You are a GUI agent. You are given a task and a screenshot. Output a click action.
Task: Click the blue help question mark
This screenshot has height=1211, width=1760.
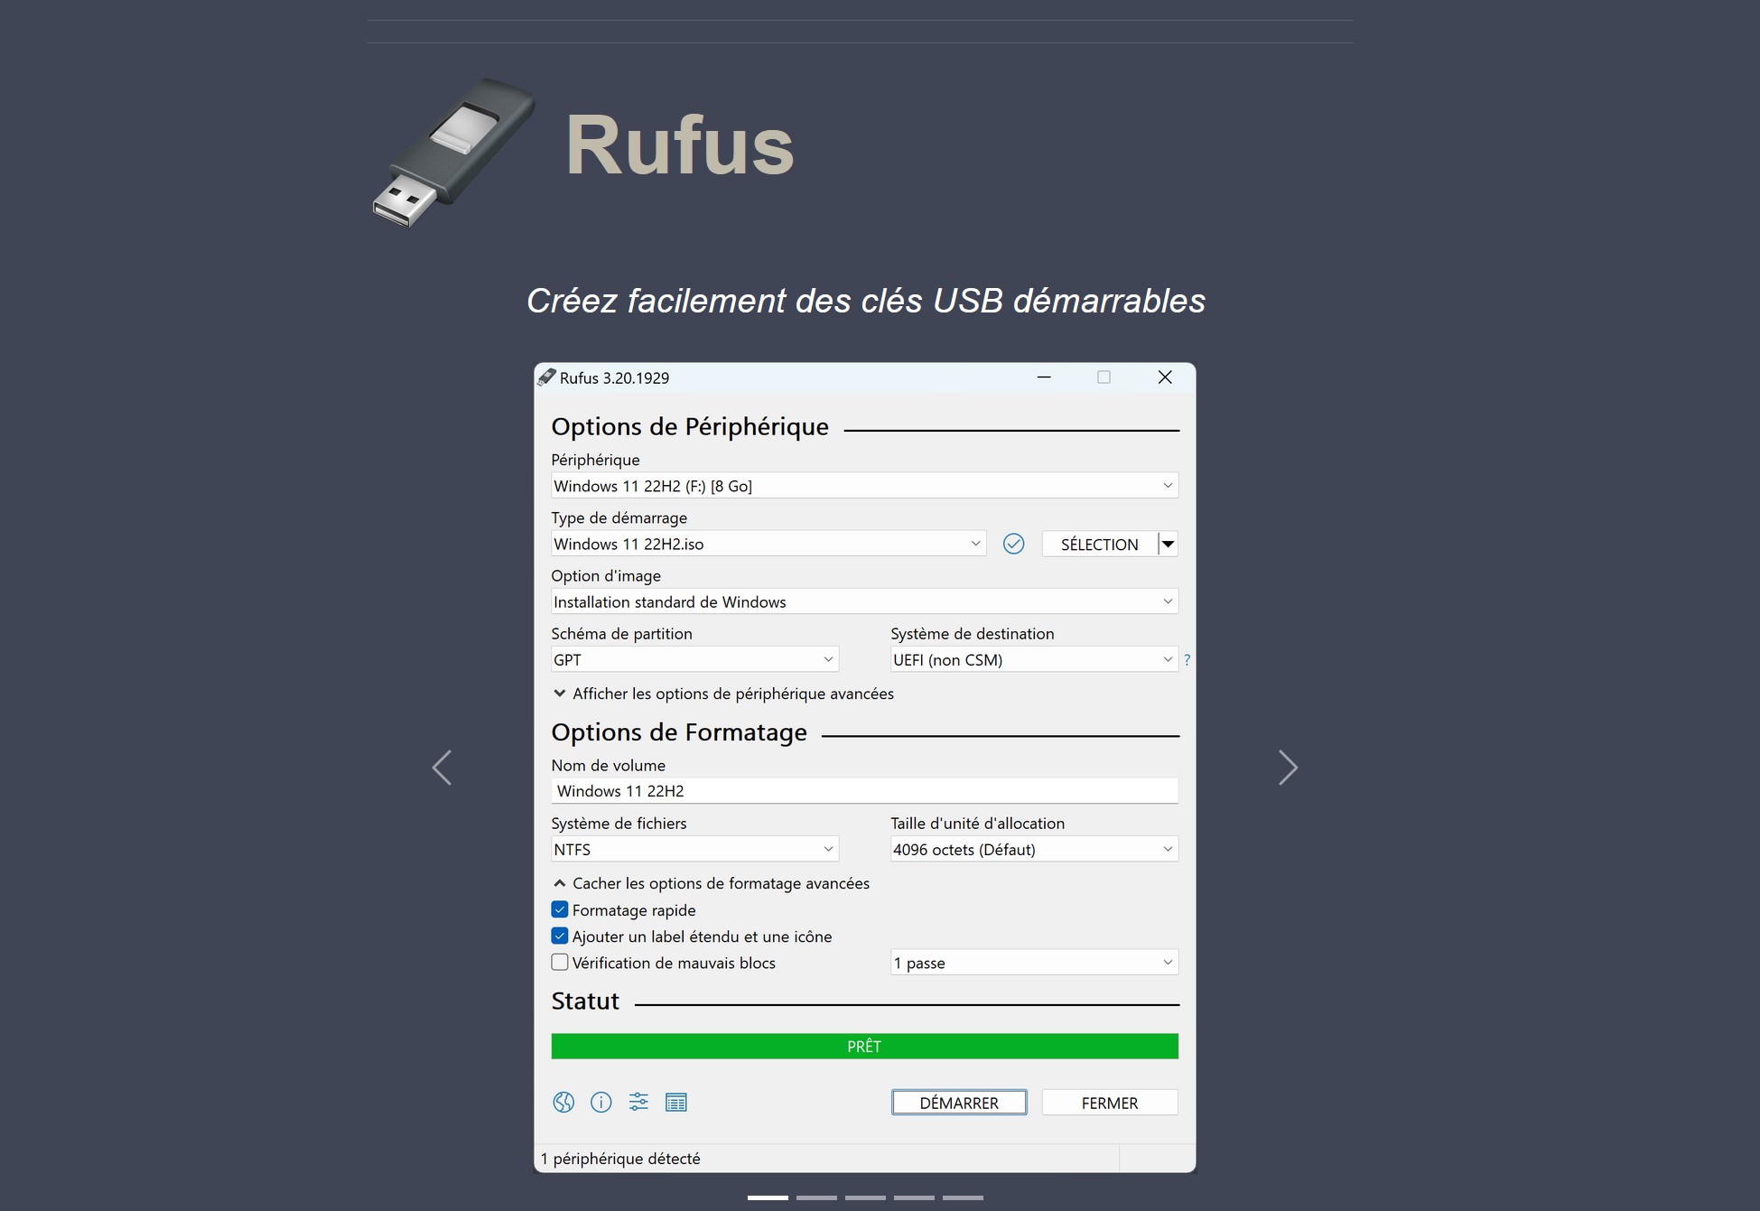(x=1187, y=660)
